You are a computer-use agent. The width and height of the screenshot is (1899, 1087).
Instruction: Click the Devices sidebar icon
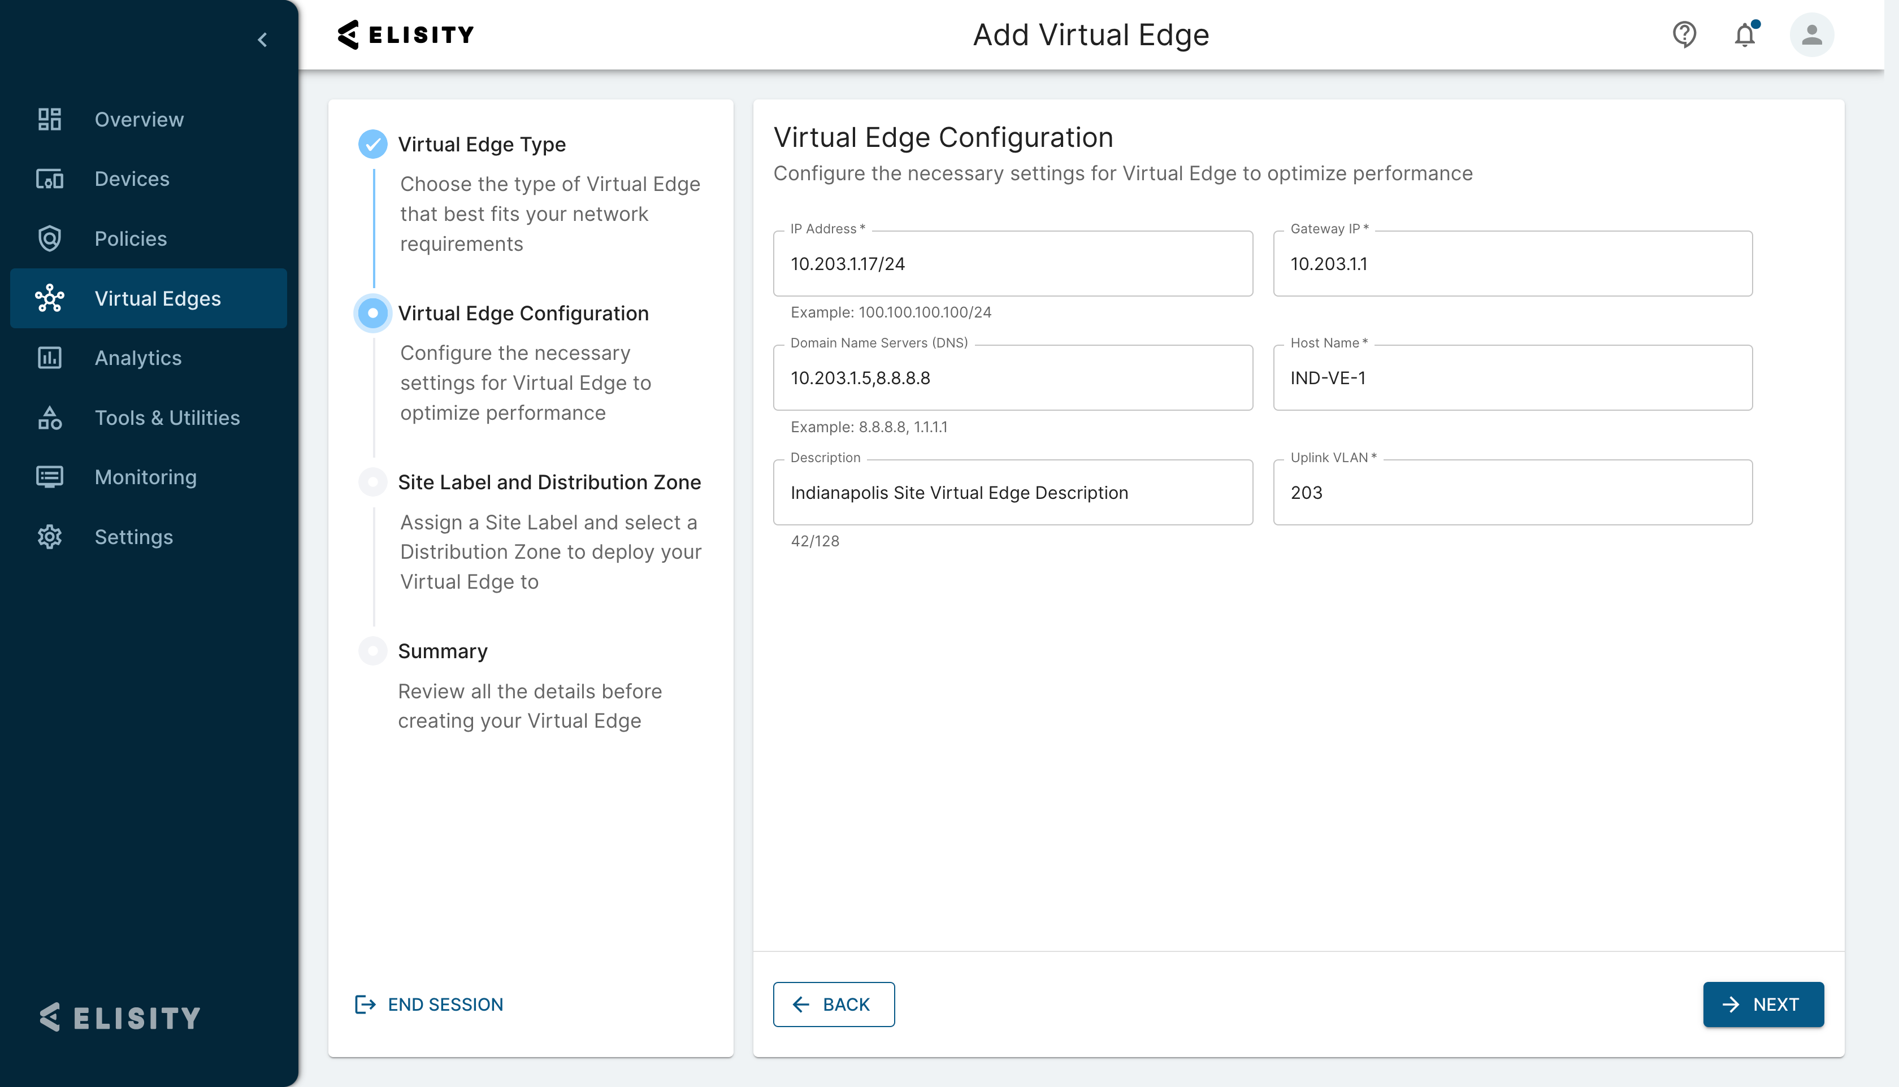pyautogui.click(x=49, y=179)
